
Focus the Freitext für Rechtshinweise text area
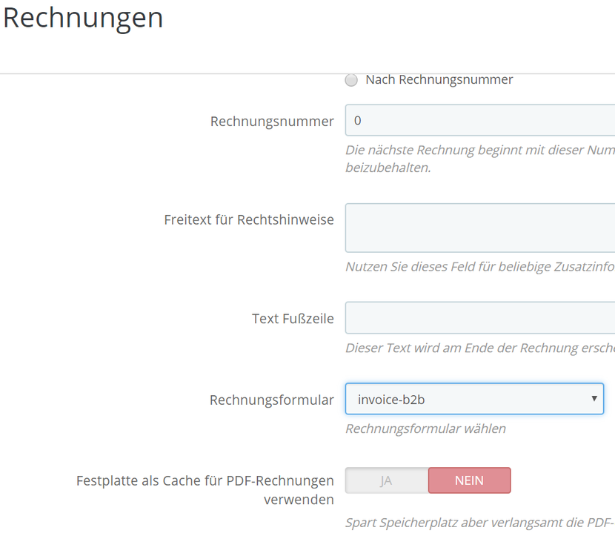(480, 228)
